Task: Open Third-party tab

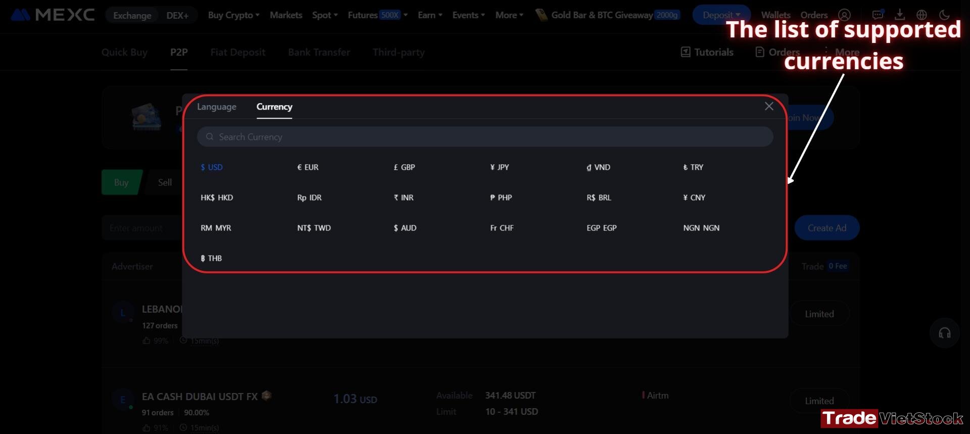Action: pyautogui.click(x=399, y=52)
